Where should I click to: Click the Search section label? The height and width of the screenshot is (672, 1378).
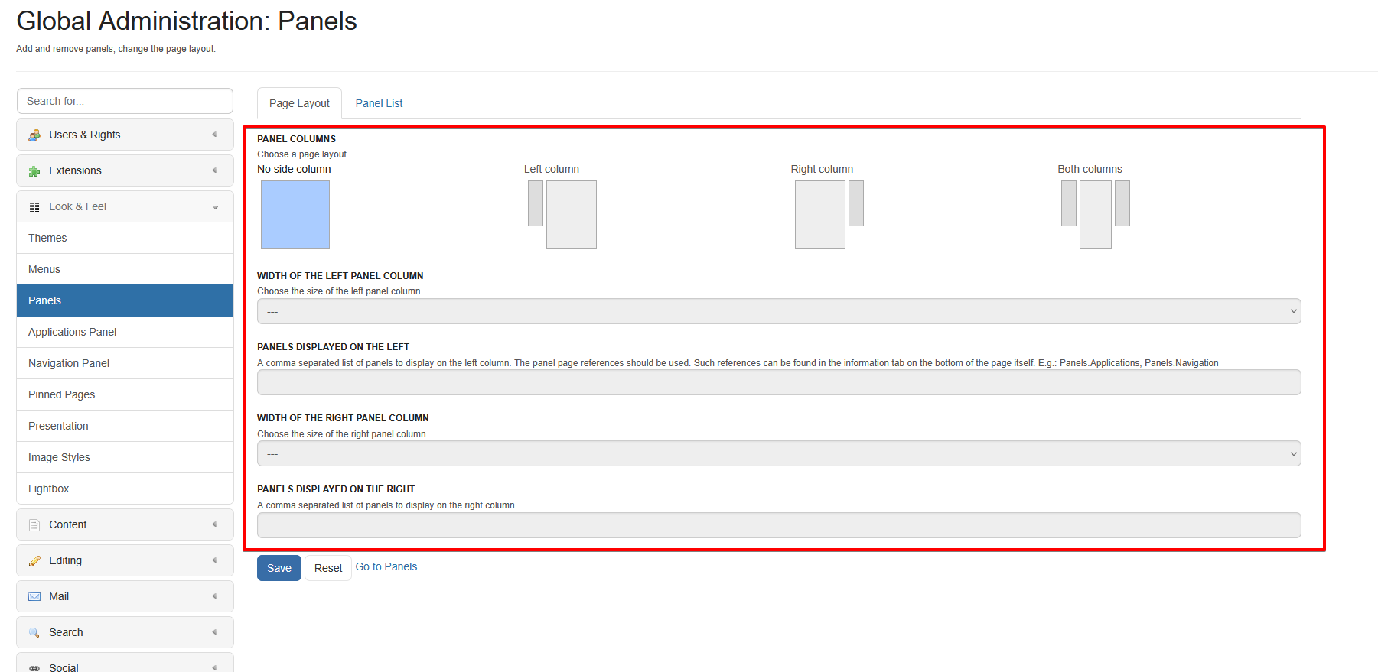(66, 632)
